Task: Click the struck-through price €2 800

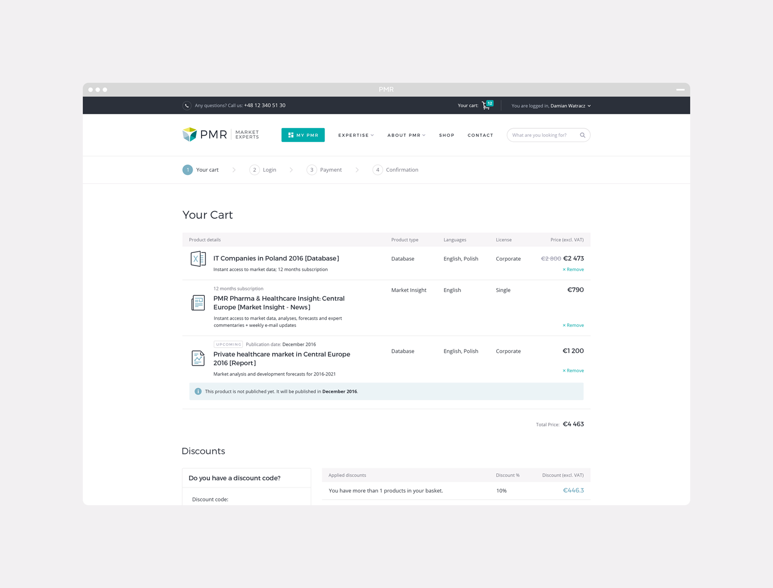Action: coord(551,258)
